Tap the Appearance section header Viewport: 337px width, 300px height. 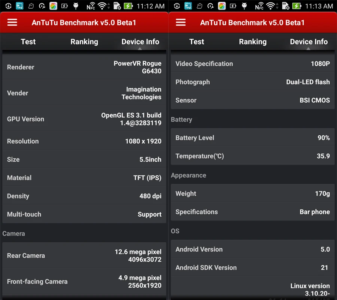click(188, 175)
